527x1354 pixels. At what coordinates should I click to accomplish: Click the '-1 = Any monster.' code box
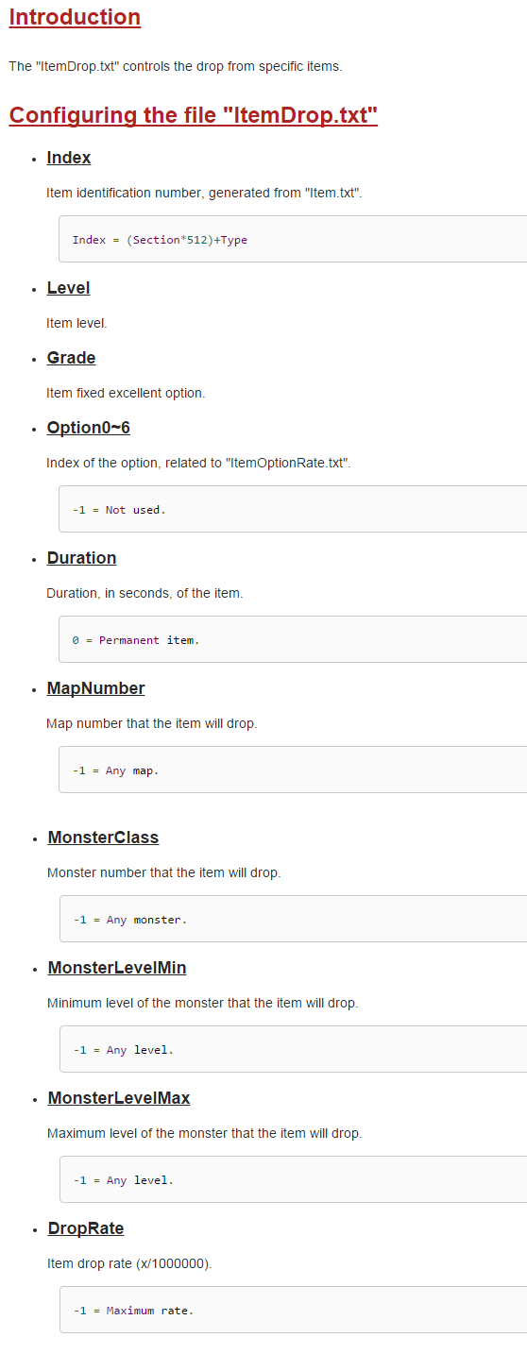(293, 919)
